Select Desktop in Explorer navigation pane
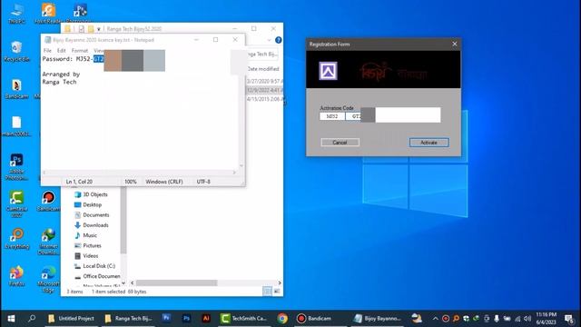Screen dimensions: 581x327 point(88,204)
